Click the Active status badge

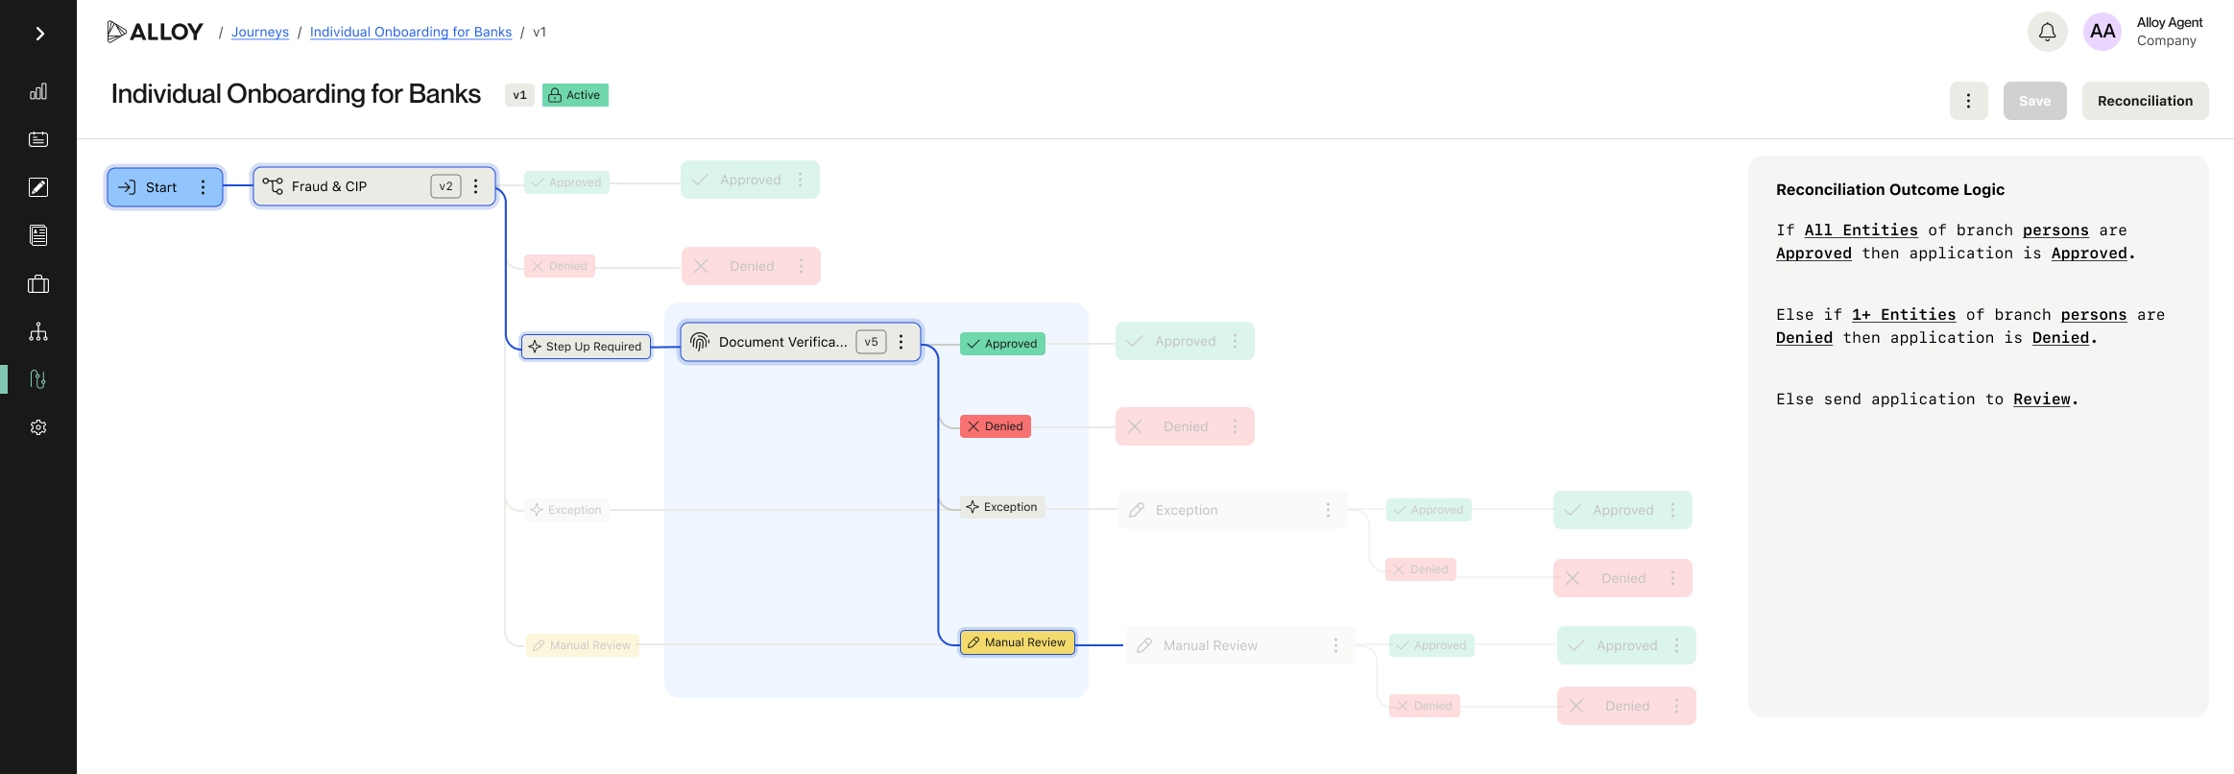click(x=575, y=95)
